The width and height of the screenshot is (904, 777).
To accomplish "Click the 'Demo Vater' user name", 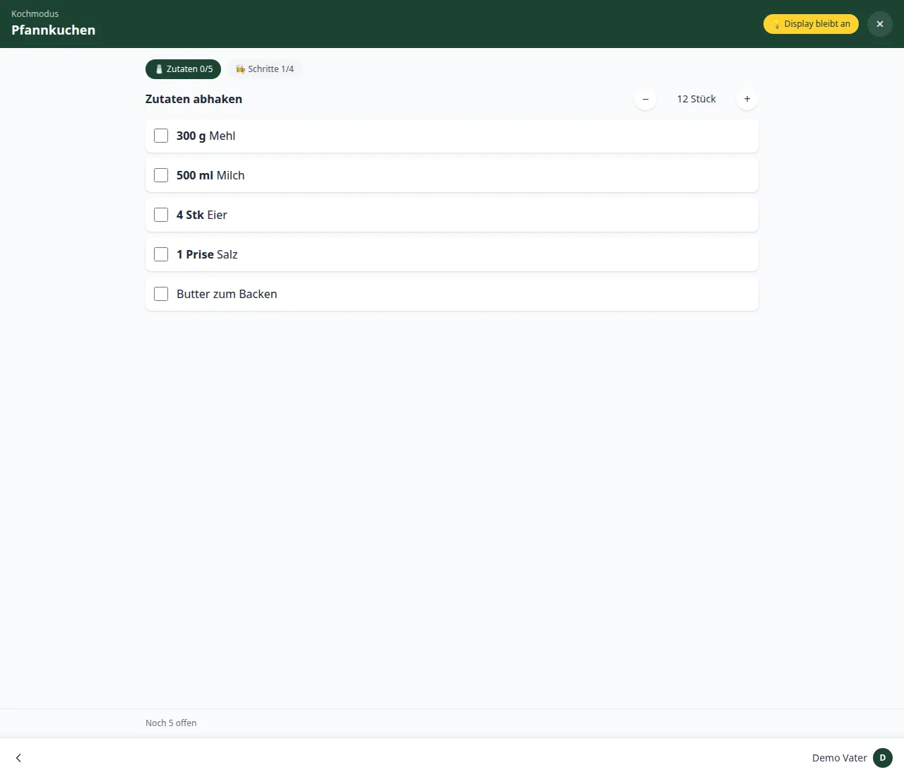I will coord(839,758).
